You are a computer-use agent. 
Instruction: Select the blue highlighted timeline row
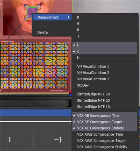point(36,113)
